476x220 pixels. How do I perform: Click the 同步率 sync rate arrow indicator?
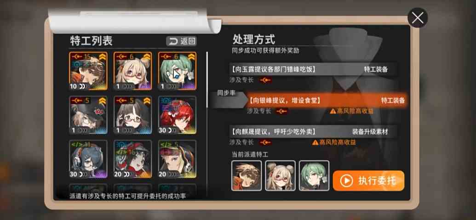tap(230, 99)
